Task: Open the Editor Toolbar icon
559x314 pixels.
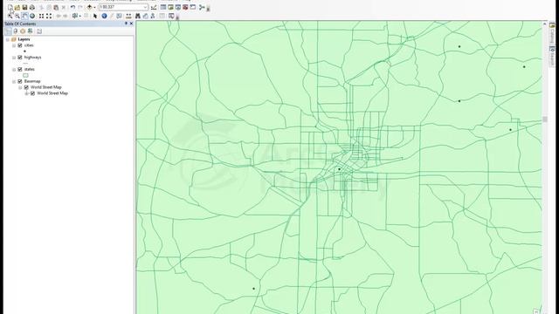Action: [x=154, y=8]
